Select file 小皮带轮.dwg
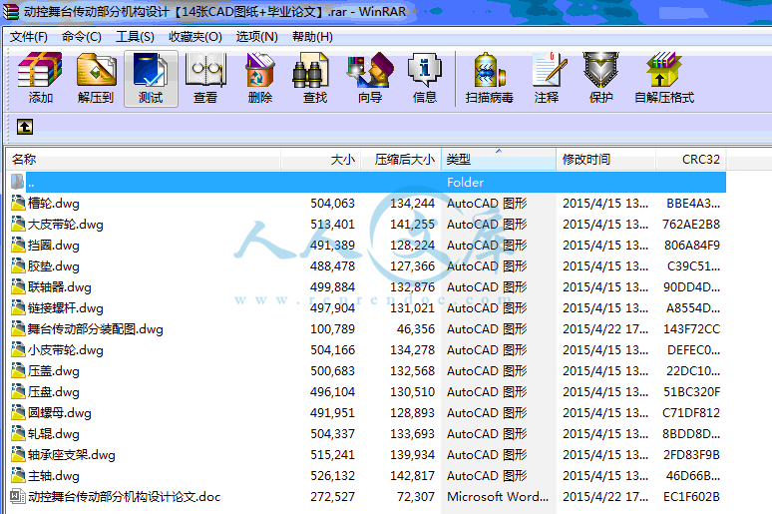 pos(66,350)
